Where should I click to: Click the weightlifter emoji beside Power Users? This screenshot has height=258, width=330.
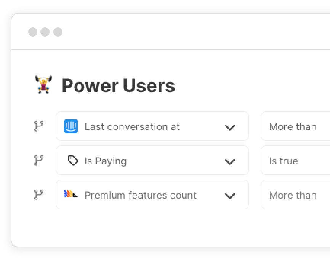44,85
